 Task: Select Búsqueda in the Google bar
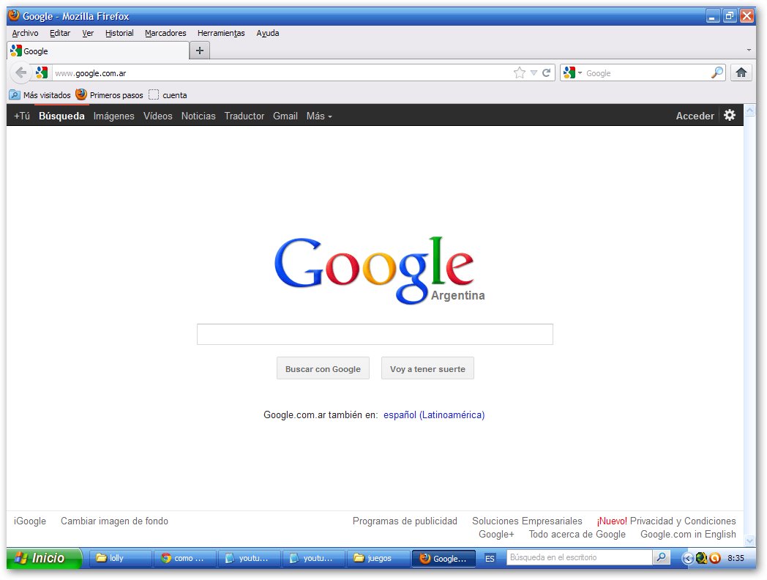pyautogui.click(x=61, y=116)
